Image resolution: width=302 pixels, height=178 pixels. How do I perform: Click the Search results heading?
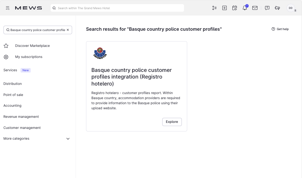[154, 29]
